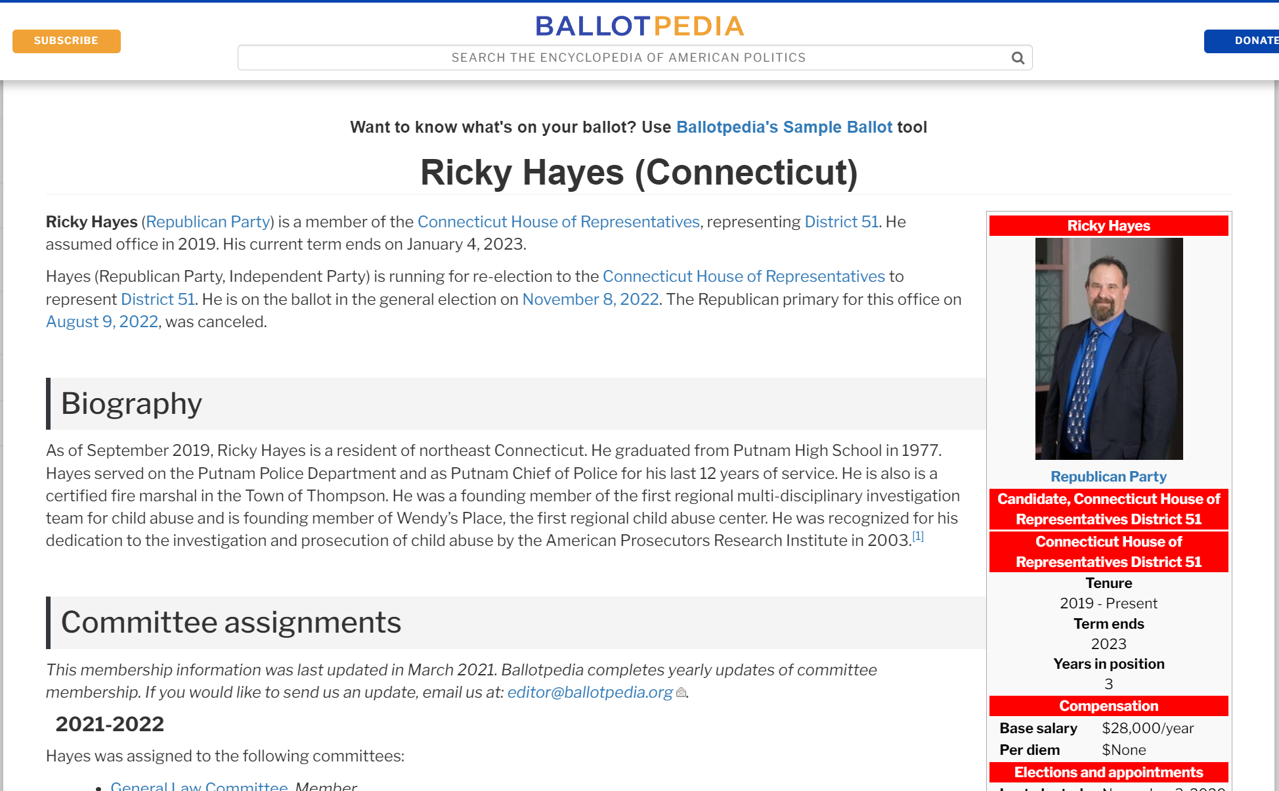Open the November 8, 2022 election link

pyautogui.click(x=590, y=300)
